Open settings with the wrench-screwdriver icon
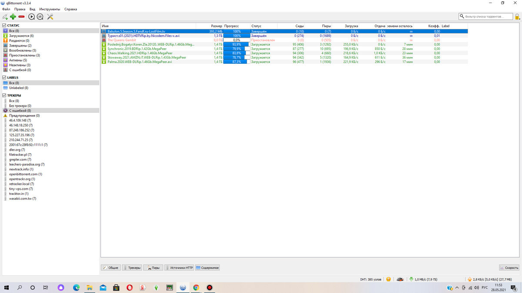Viewport: 522px width, 293px height. click(50, 16)
